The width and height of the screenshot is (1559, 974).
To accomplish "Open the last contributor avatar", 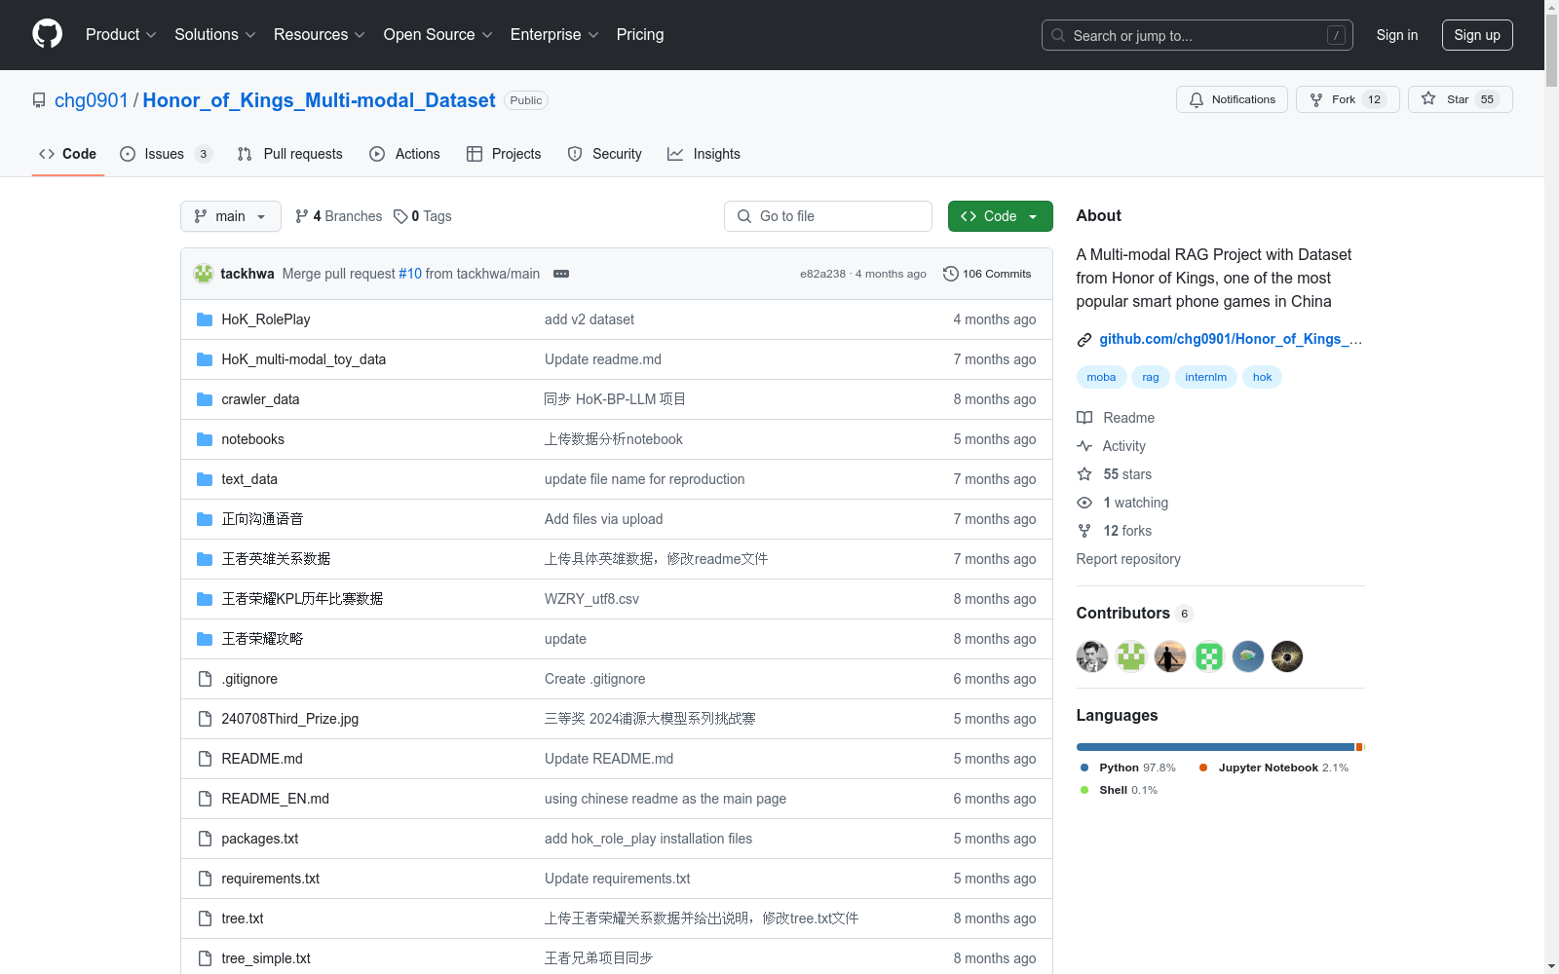I will pos(1287,656).
